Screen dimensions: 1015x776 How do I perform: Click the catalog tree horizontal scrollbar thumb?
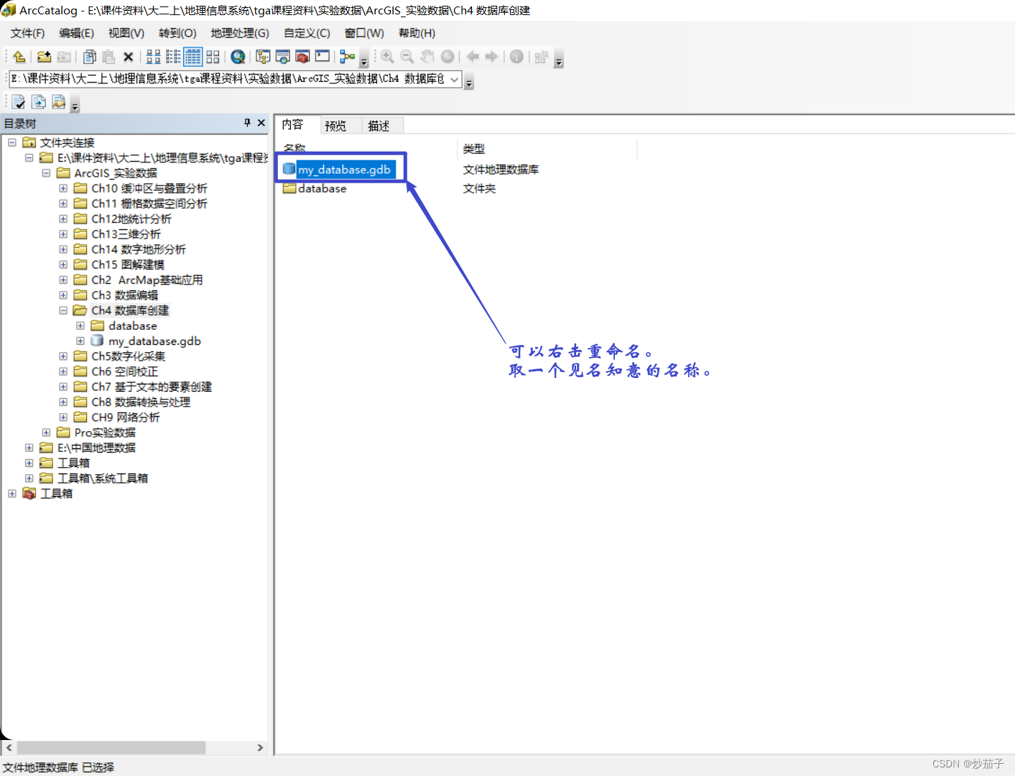[x=111, y=747]
